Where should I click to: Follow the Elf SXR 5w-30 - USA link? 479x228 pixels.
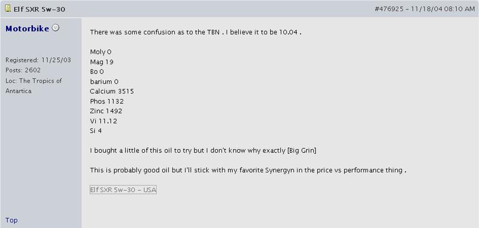(x=123, y=190)
